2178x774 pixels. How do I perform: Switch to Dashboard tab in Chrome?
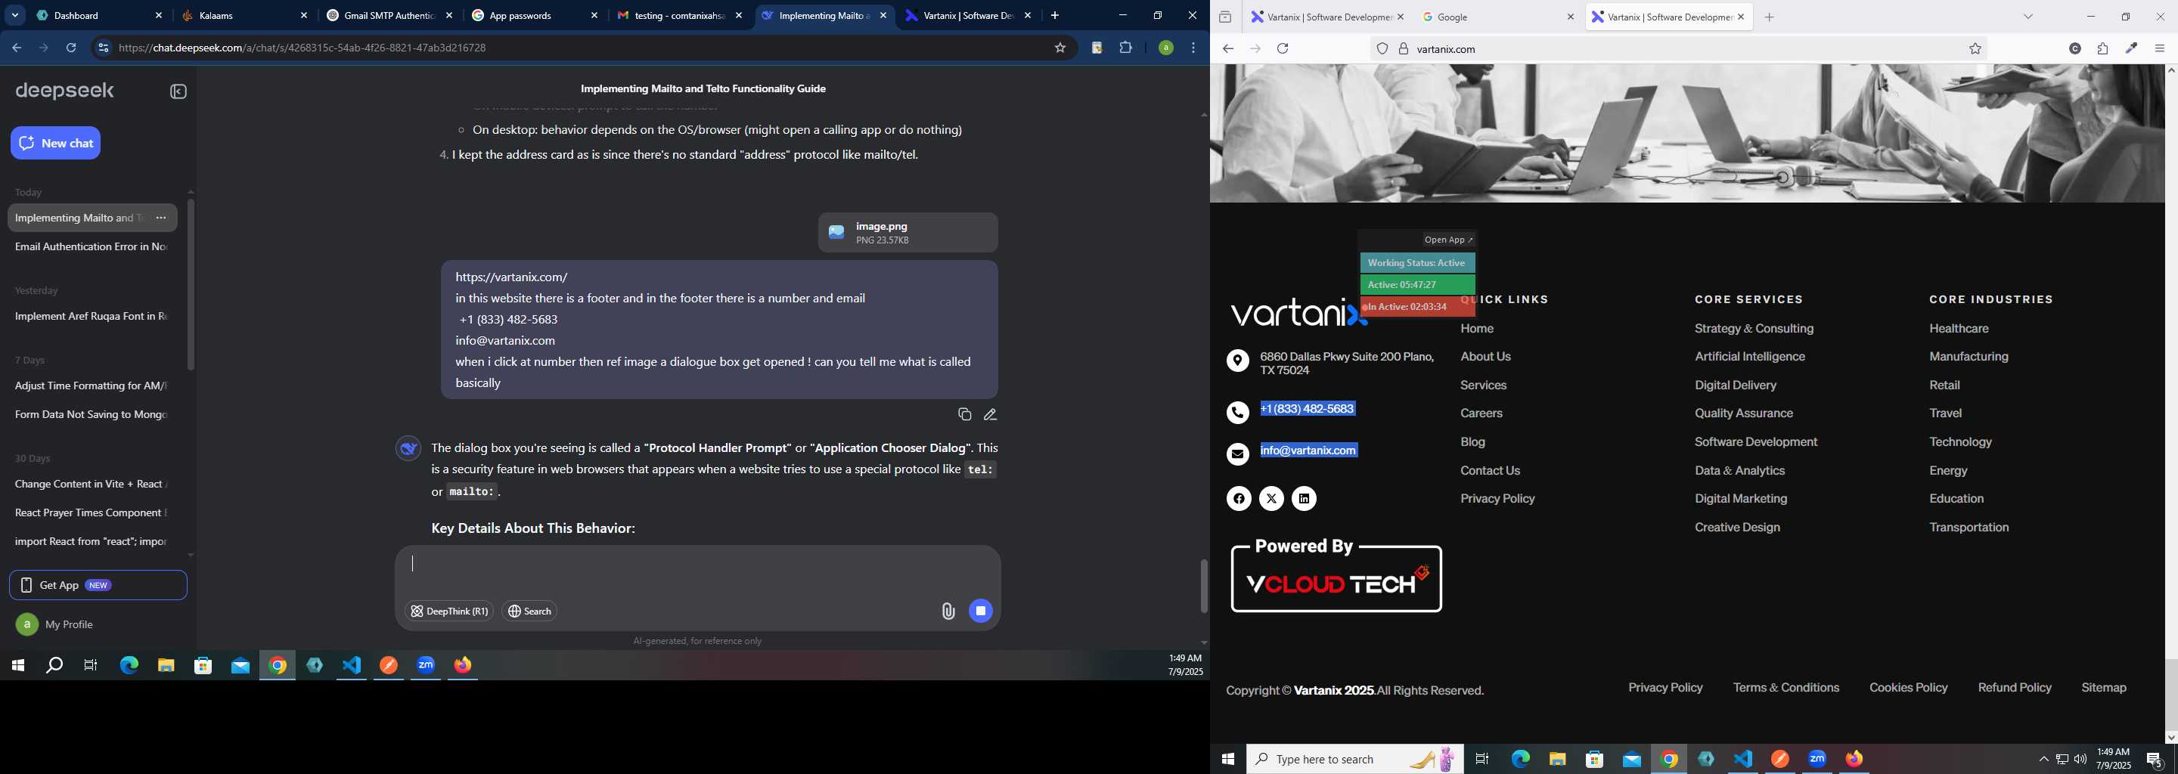[100, 15]
